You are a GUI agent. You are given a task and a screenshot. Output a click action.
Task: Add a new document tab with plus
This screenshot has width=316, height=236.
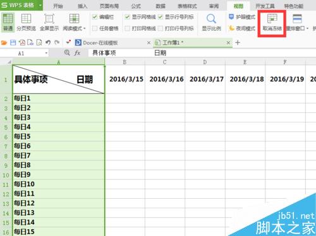click(x=238, y=43)
